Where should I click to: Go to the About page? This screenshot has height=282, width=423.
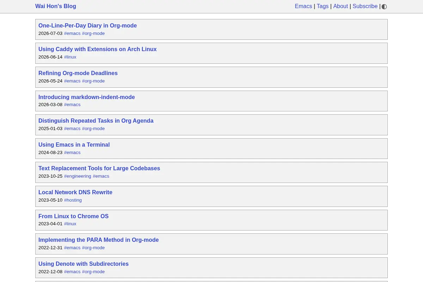[x=341, y=6]
